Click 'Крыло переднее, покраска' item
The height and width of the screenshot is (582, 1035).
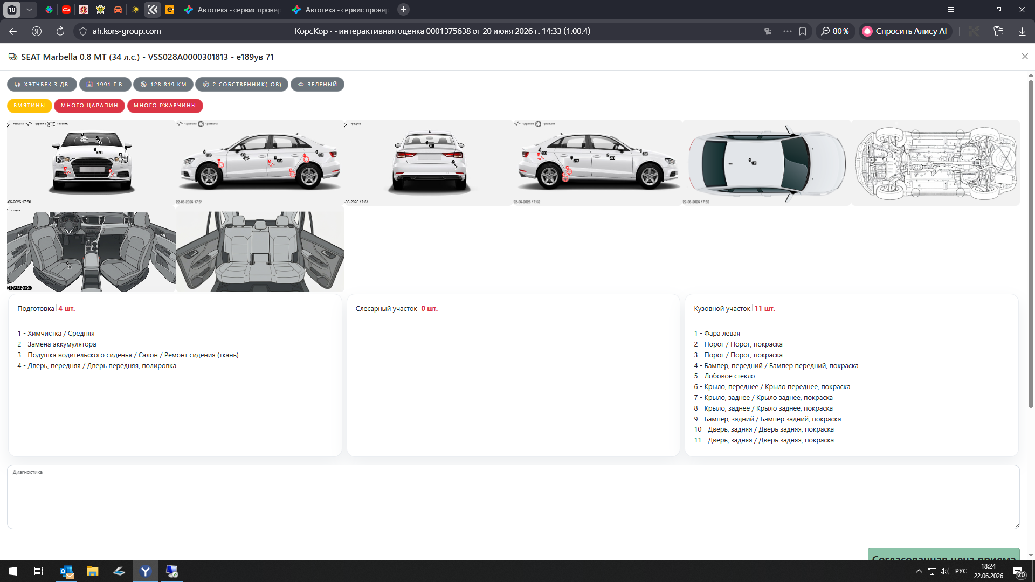click(772, 387)
